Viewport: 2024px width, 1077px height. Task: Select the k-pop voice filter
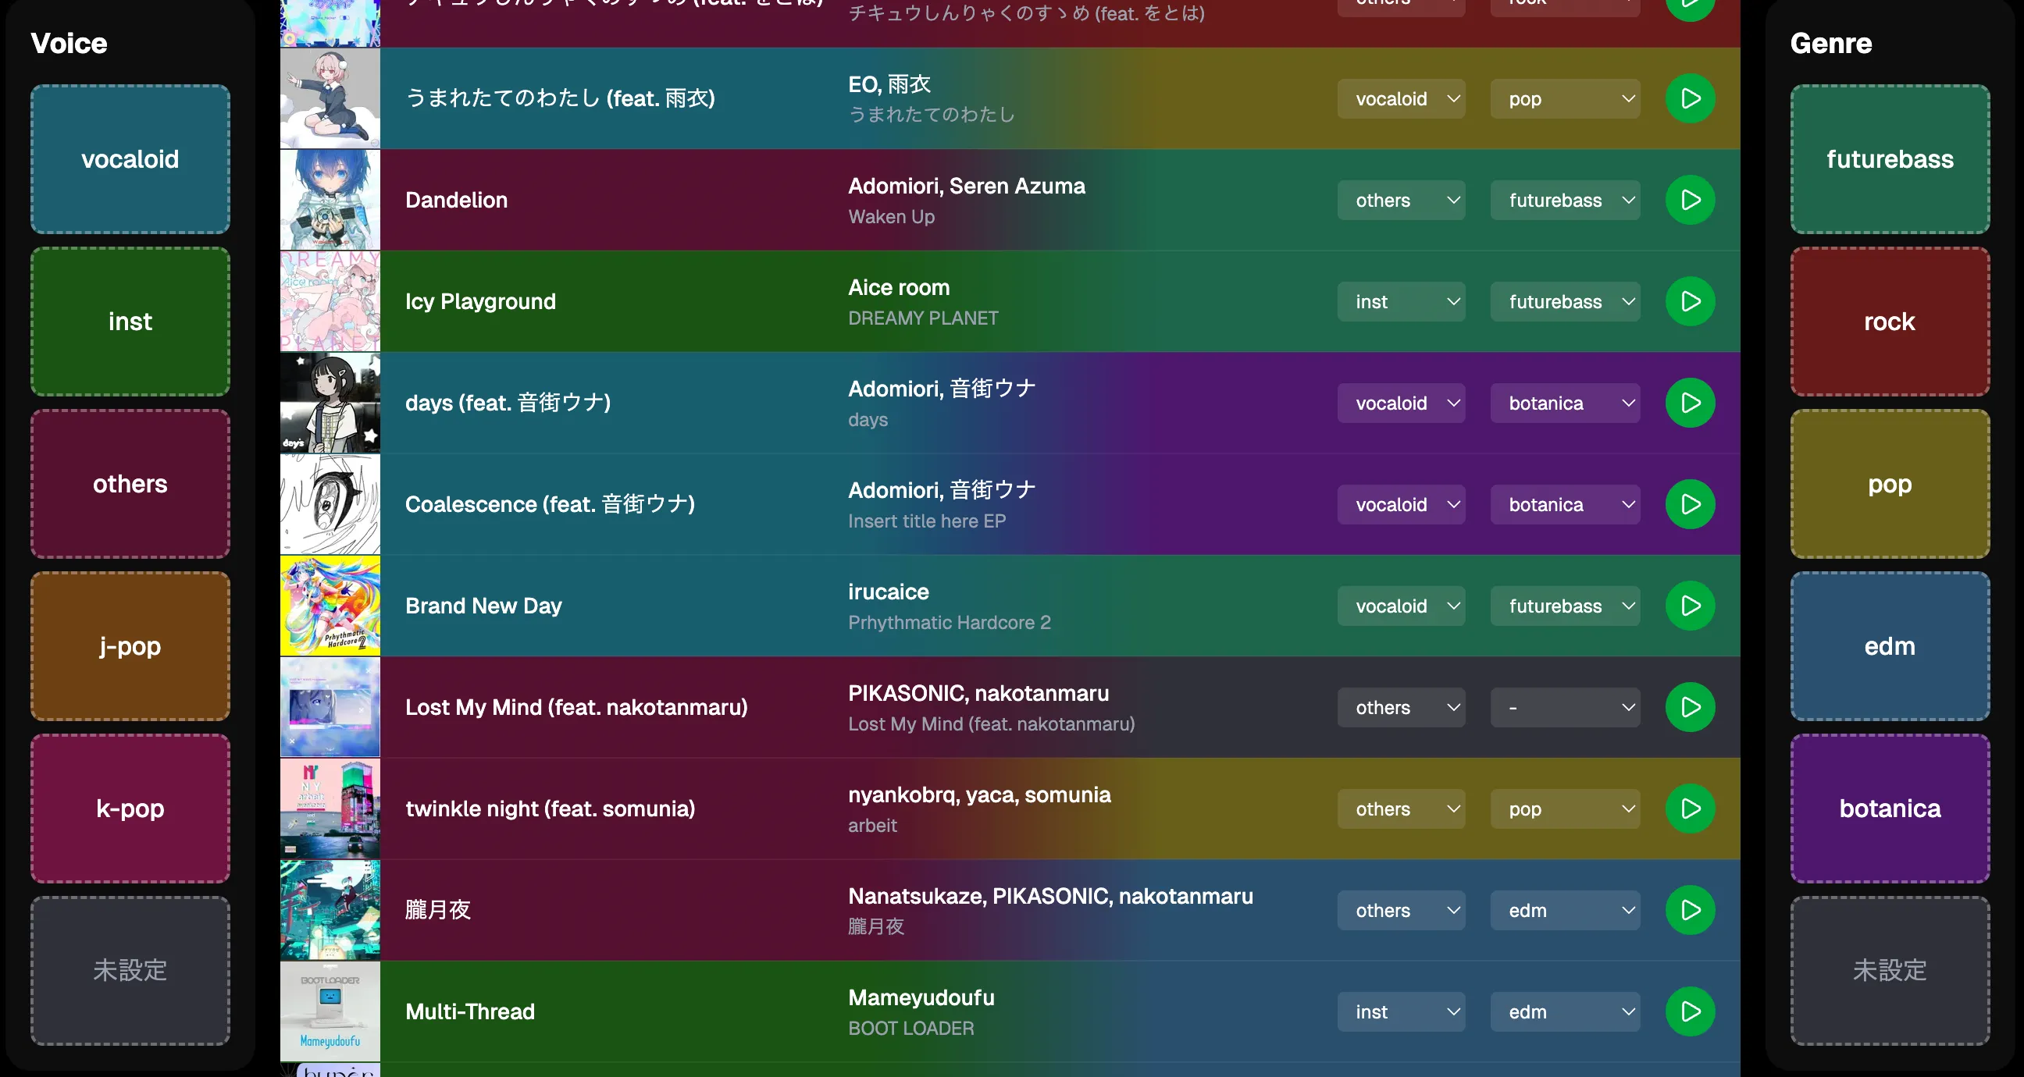click(x=130, y=809)
